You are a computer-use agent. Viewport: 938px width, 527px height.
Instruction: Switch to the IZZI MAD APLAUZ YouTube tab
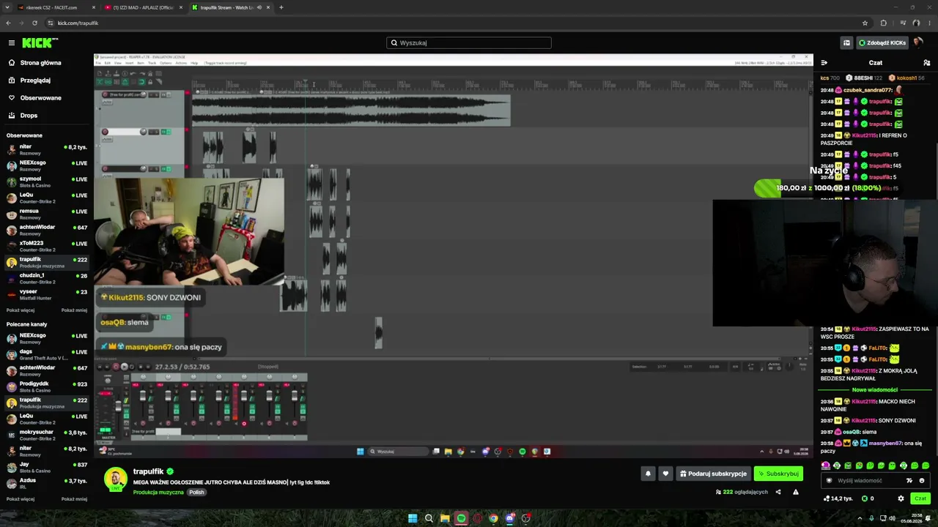coord(144,7)
